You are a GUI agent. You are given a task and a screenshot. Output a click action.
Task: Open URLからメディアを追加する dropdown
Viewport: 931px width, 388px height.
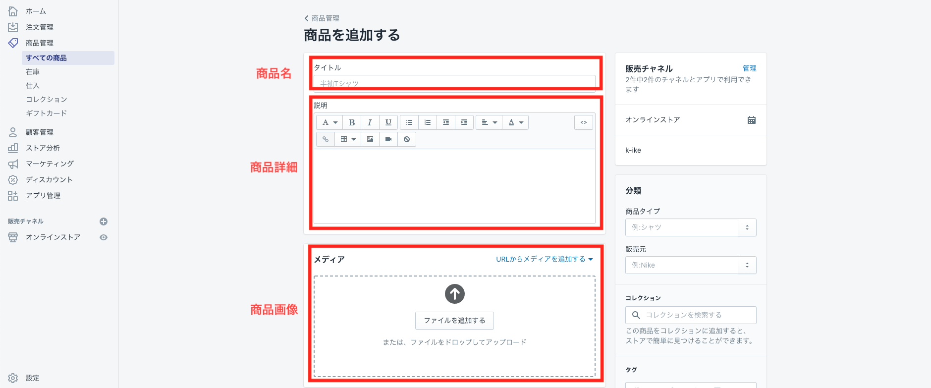(545, 259)
